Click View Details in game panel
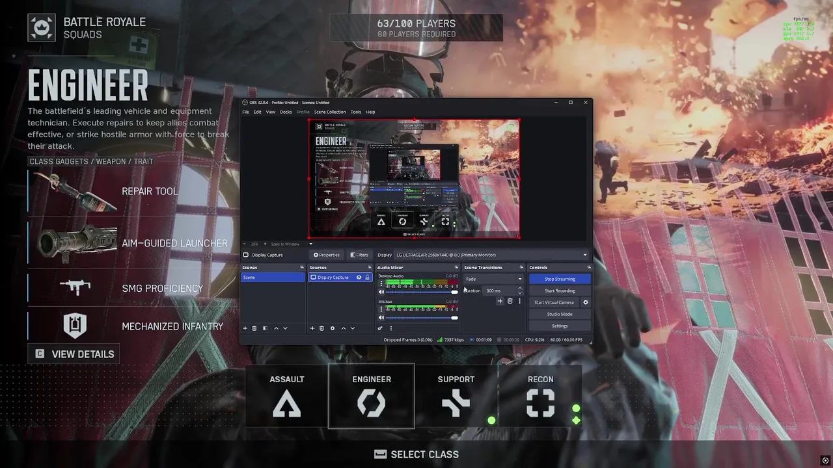833x468 pixels. [x=75, y=354]
